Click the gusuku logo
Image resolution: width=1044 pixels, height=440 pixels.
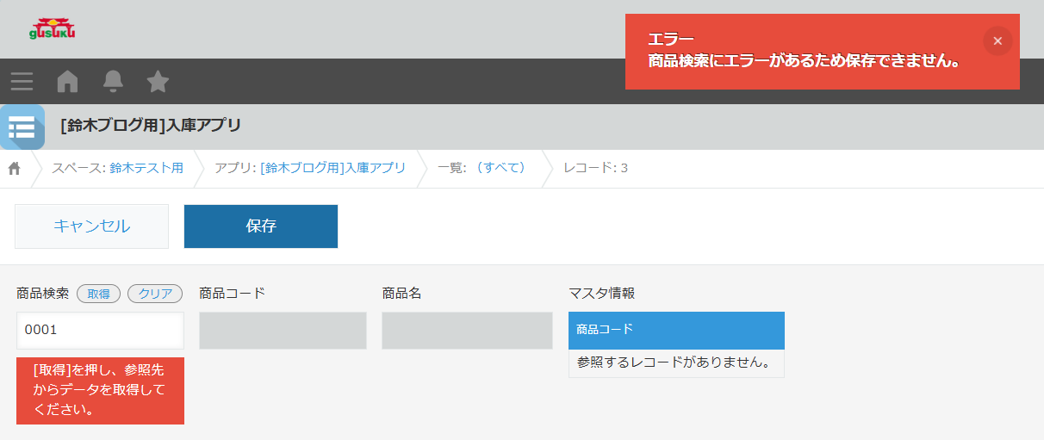pyautogui.click(x=53, y=29)
